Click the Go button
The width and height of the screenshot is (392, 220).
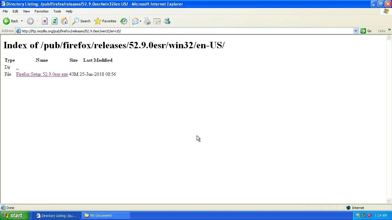tap(366, 31)
